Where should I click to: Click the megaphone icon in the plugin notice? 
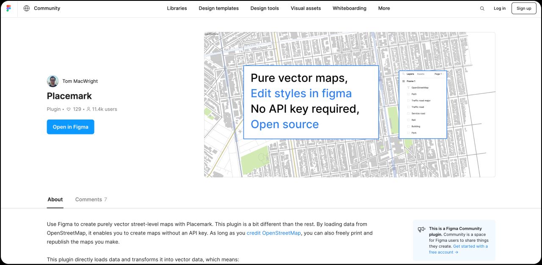click(421, 229)
